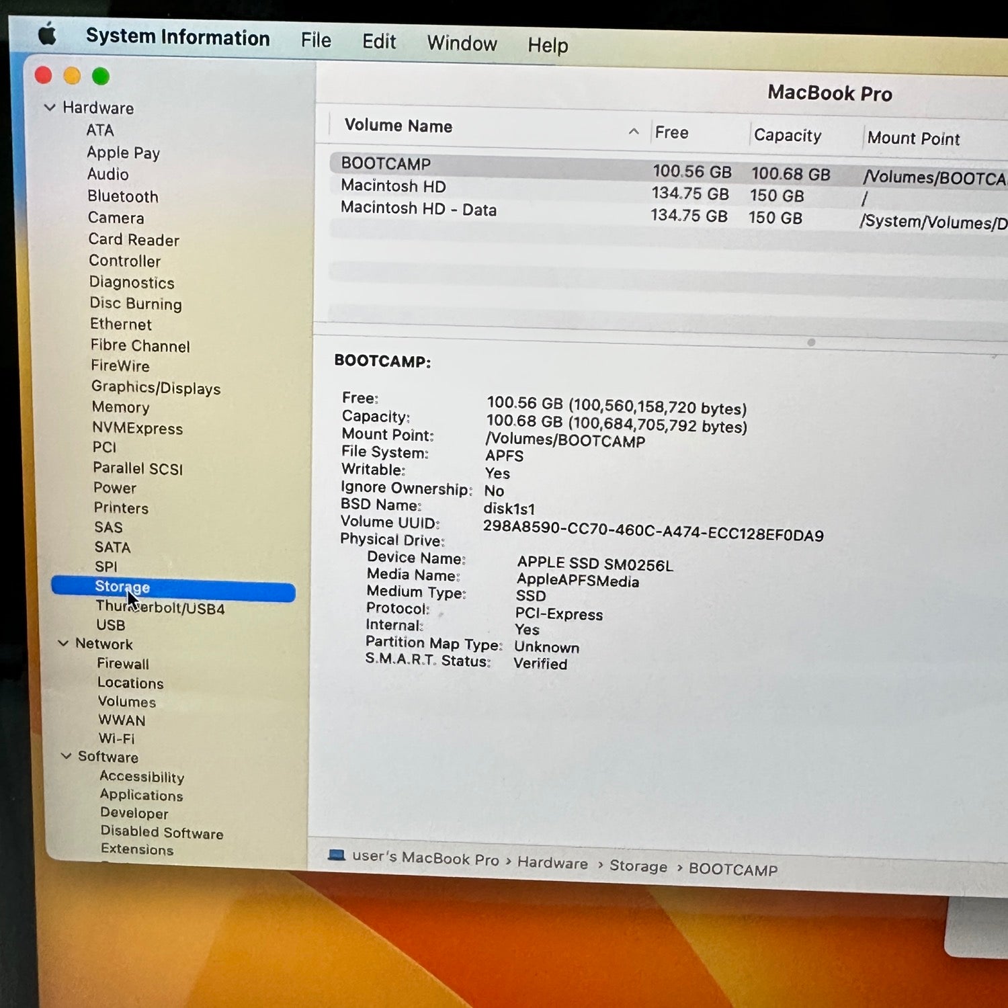
Task: Select Disc Burning in the sidebar
Action: 136,304
